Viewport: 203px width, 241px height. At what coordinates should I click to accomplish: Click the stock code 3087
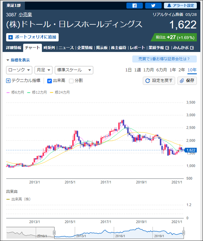pyautogui.click(x=11, y=15)
